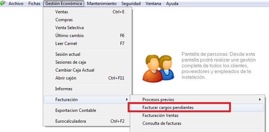269x132 pixels.
Task: Open the Ventana menu
Action: tap(153, 4)
